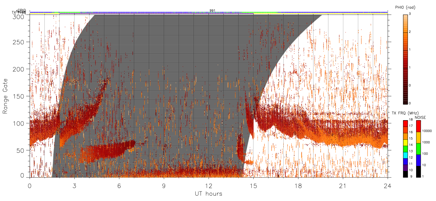Viewport: 436px width, 201px height.
Task: Click the TX FRQ legend label '17'
Action: pos(411,126)
